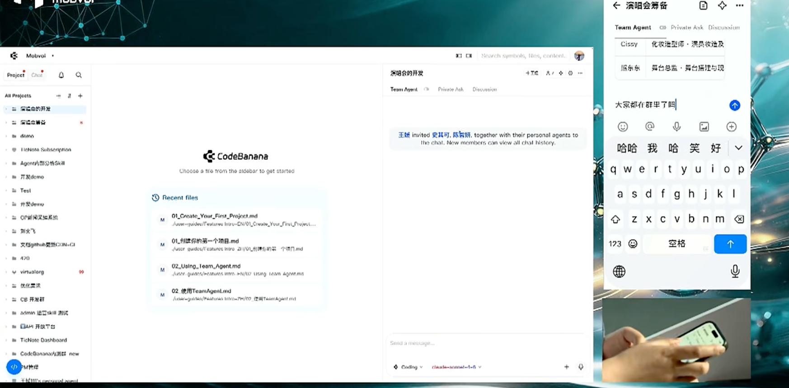Select the Private Ask tab on desktop chat
Image resolution: width=789 pixels, height=388 pixels.
point(450,90)
